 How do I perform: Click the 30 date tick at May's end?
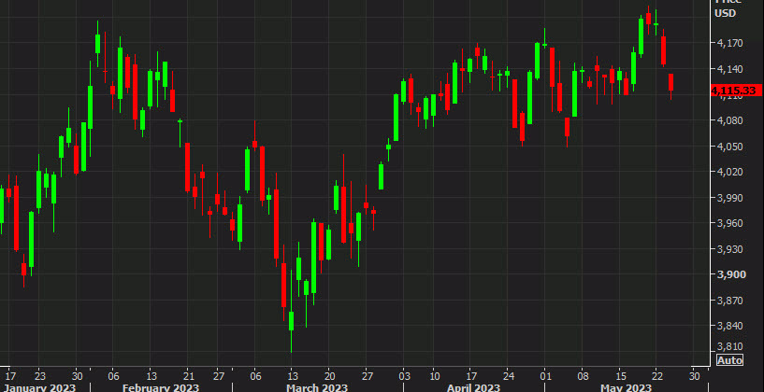(x=694, y=376)
